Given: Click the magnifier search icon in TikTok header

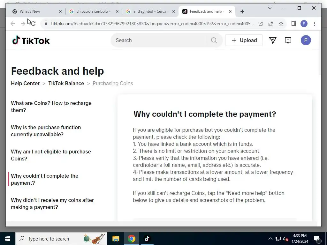Looking at the screenshot, I should pos(214,40).
